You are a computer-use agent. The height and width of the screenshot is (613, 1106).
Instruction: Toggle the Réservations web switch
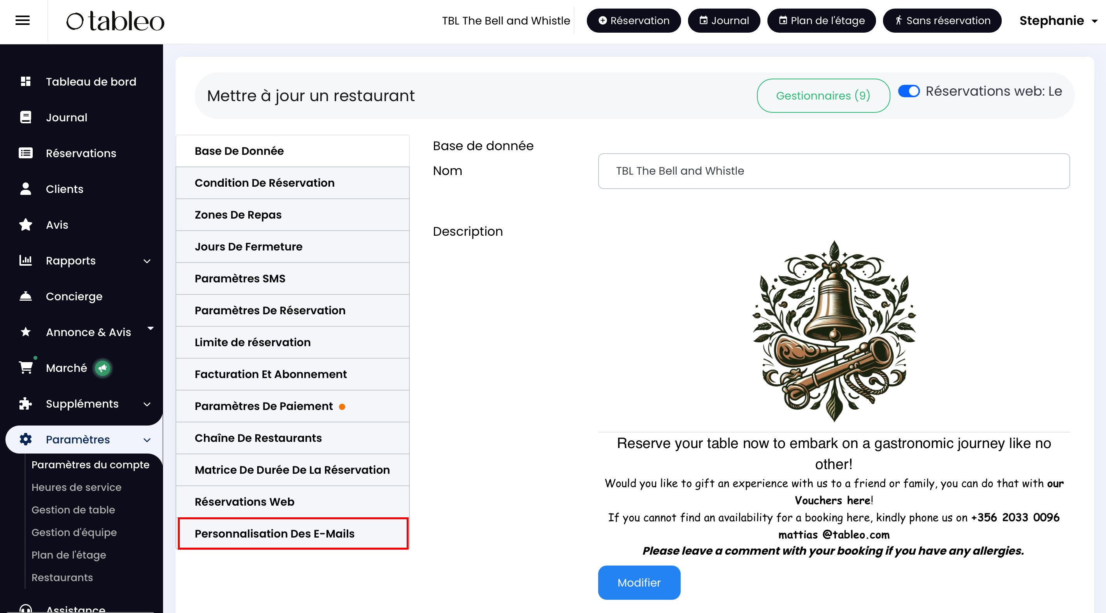coord(908,91)
